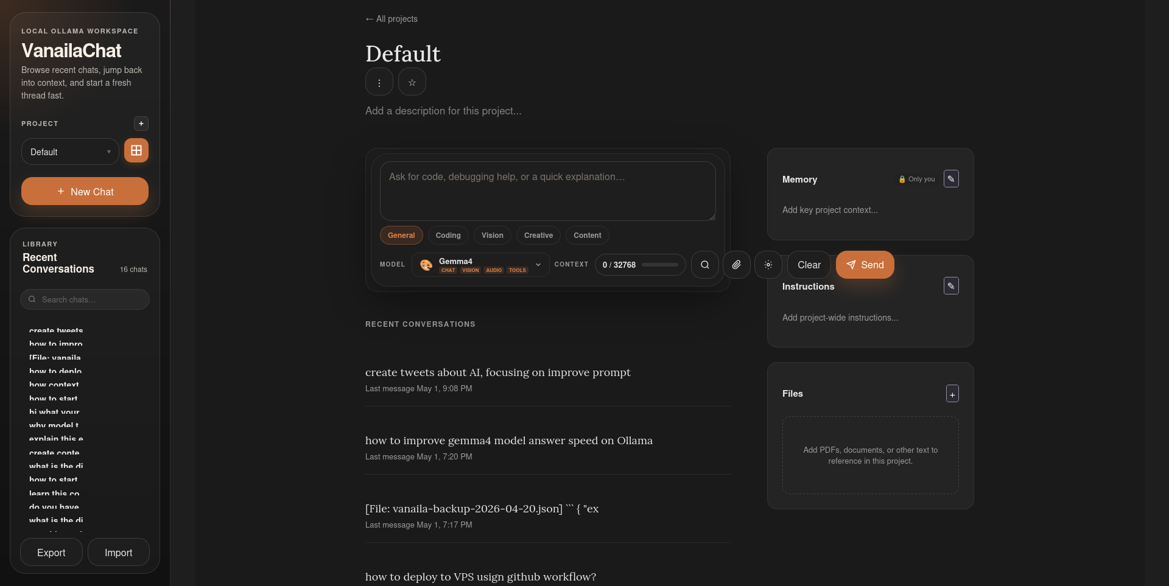1169x586 pixels.
Task: Open sidebar chat 'hi what your'
Action: coord(54,412)
